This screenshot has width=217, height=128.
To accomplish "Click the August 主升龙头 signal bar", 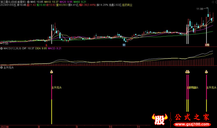I will click(52, 99).
